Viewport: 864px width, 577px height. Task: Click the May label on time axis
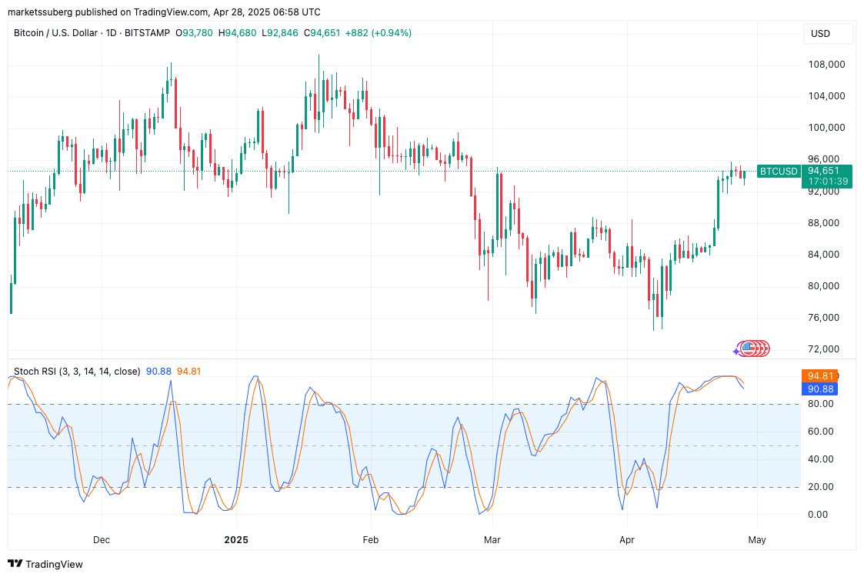[x=757, y=540]
